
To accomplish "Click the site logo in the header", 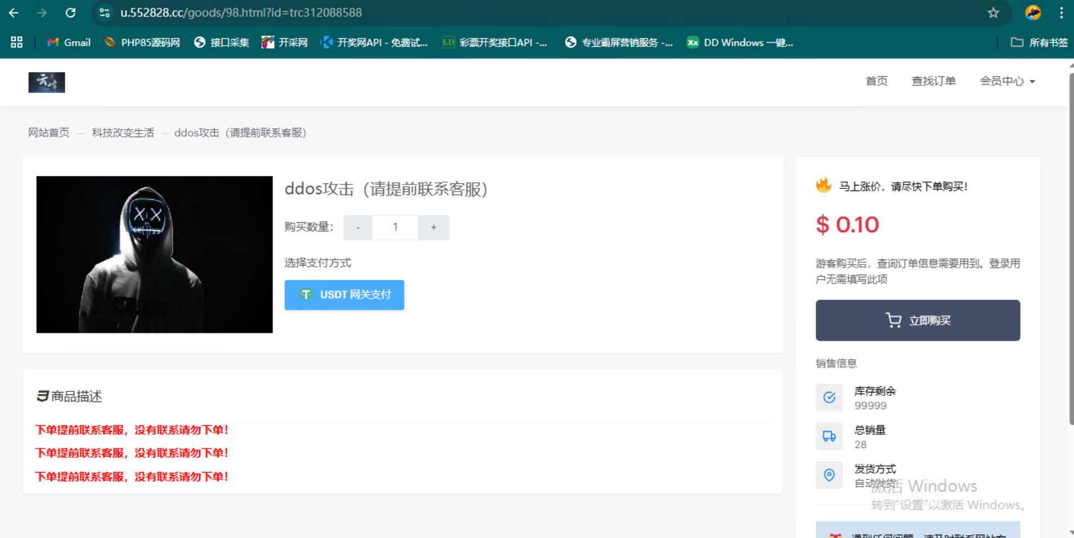I will (47, 82).
